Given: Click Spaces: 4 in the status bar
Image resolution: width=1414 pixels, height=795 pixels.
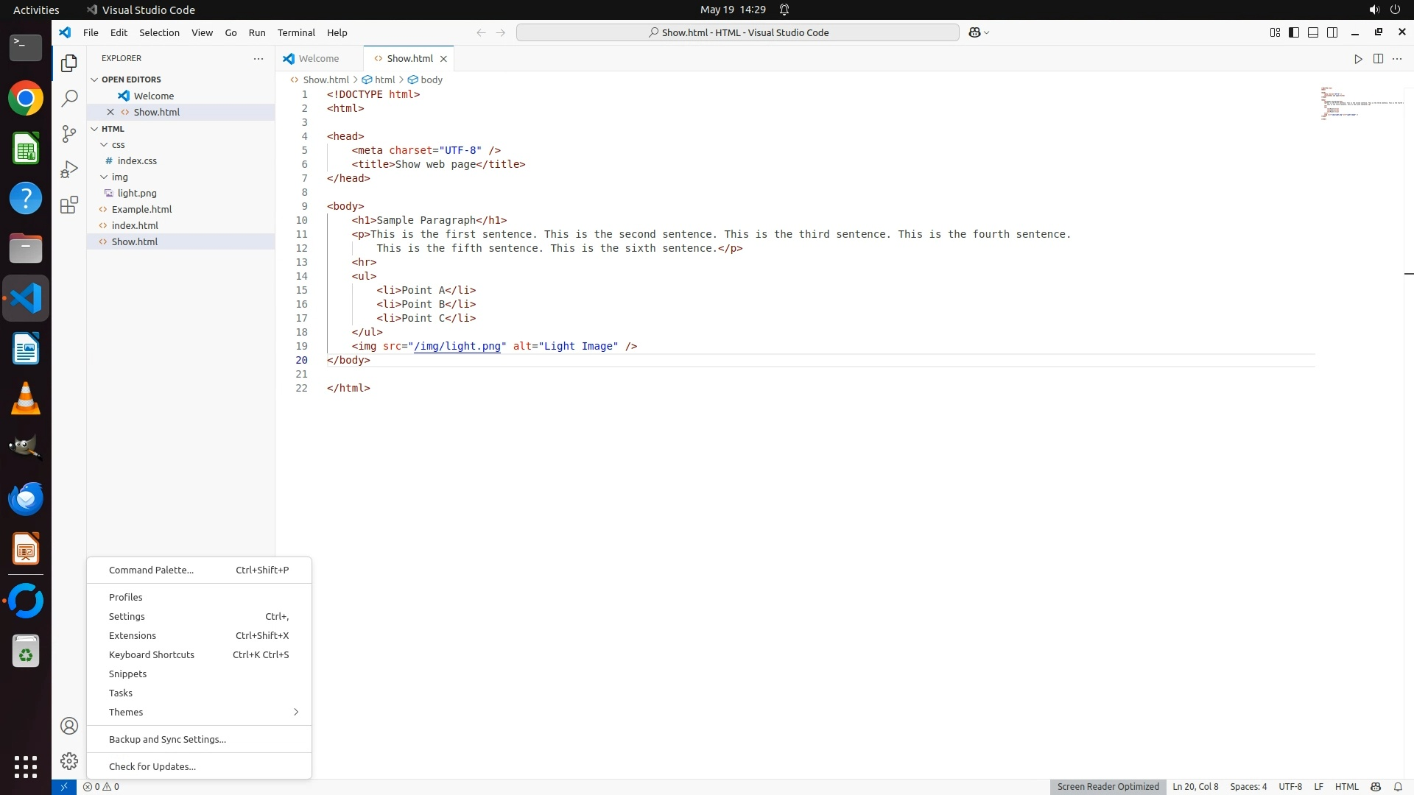Looking at the screenshot, I should (1248, 786).
